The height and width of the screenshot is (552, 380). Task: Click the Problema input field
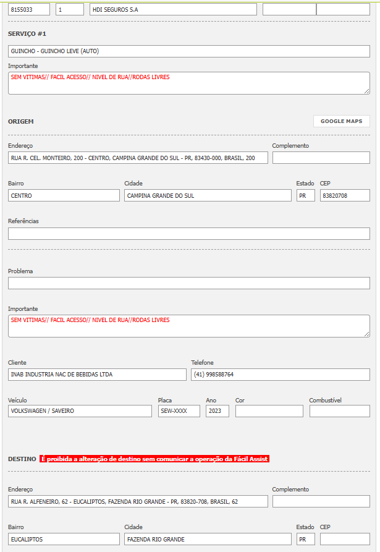(x=189, y=283)
